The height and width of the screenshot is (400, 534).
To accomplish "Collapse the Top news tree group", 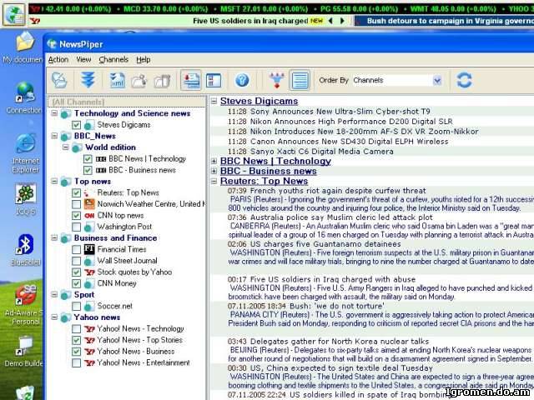I will [x=54, y=182].
